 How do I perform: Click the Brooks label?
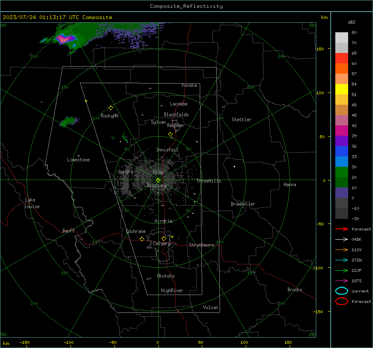295,290
